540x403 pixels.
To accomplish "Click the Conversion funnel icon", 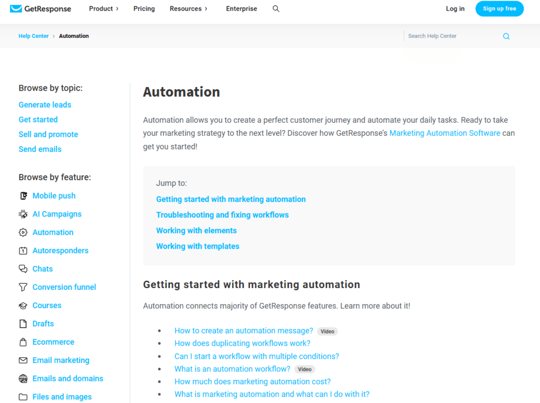I will pyautogui.click(x=23, y=287).
